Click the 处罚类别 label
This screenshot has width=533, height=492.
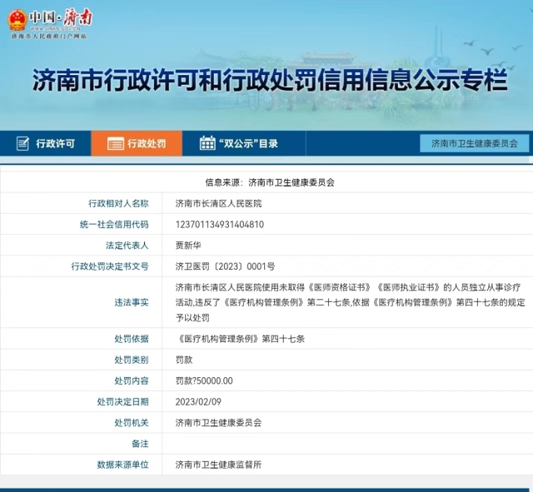coord(132,360)
